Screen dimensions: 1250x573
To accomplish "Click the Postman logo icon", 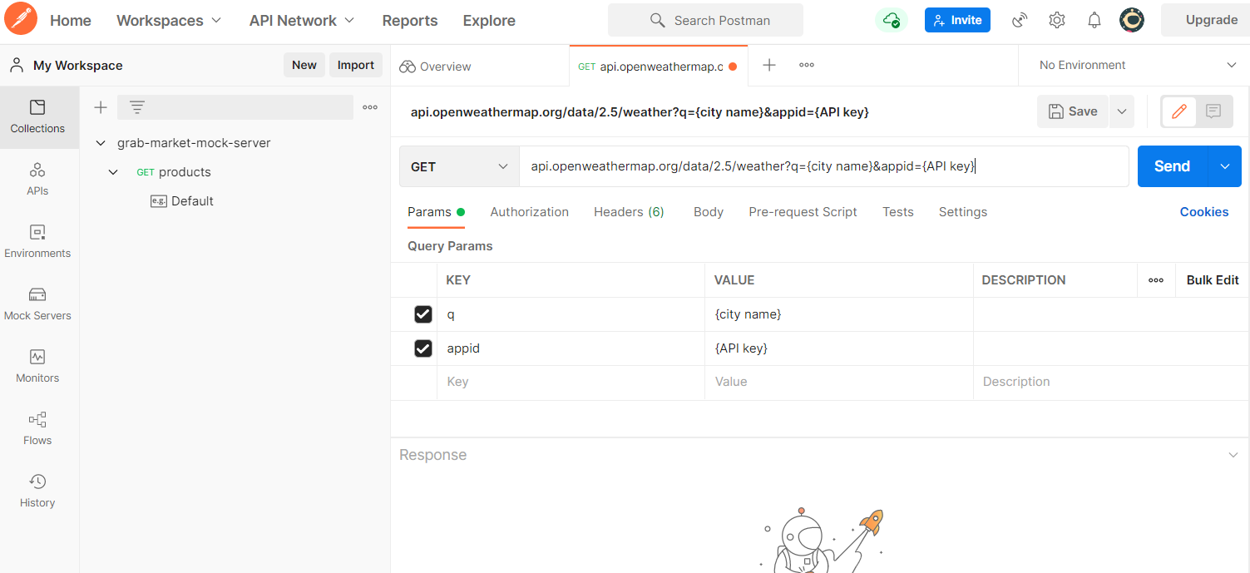I will click(21, 20).
